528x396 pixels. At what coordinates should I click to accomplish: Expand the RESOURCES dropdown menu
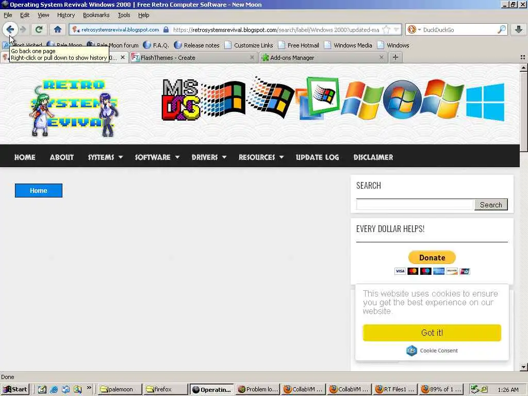(x=261, y=157)
